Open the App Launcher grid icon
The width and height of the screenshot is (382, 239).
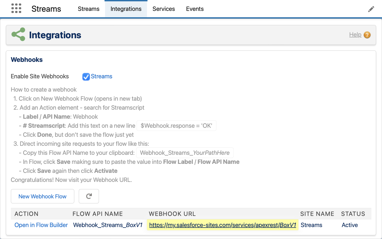(x=16, y=8)
